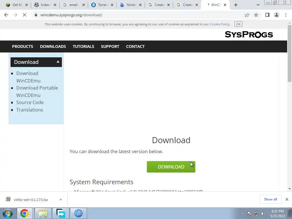Screen dimensions: 292x219
Task: Open Chrome three-dot menu
Action: tap(286, 15)
